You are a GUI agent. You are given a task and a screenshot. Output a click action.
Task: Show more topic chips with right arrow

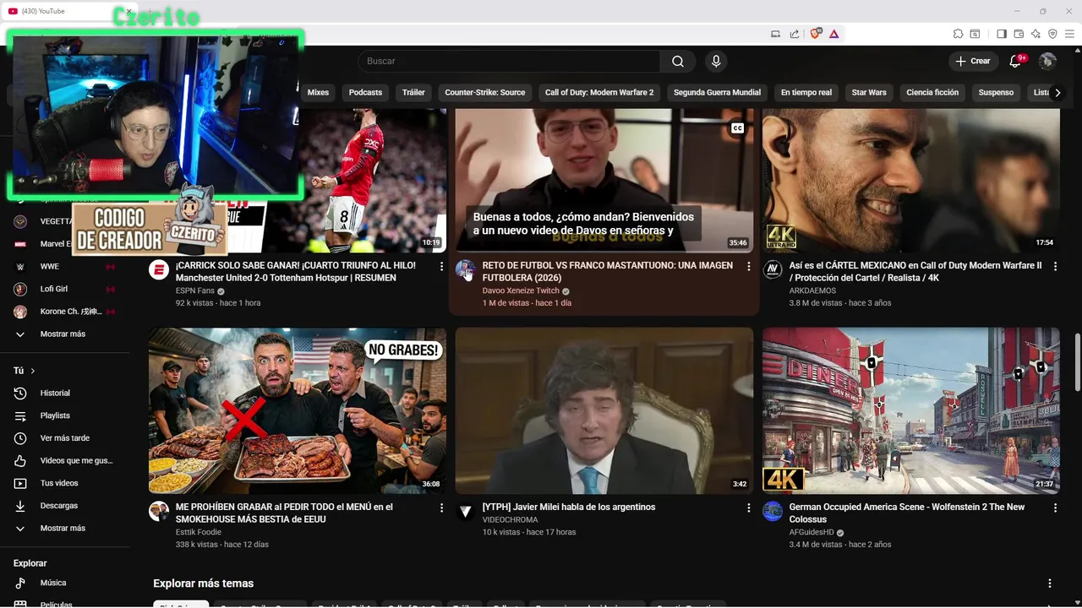pyautogui.click(x=1057, y=93)
